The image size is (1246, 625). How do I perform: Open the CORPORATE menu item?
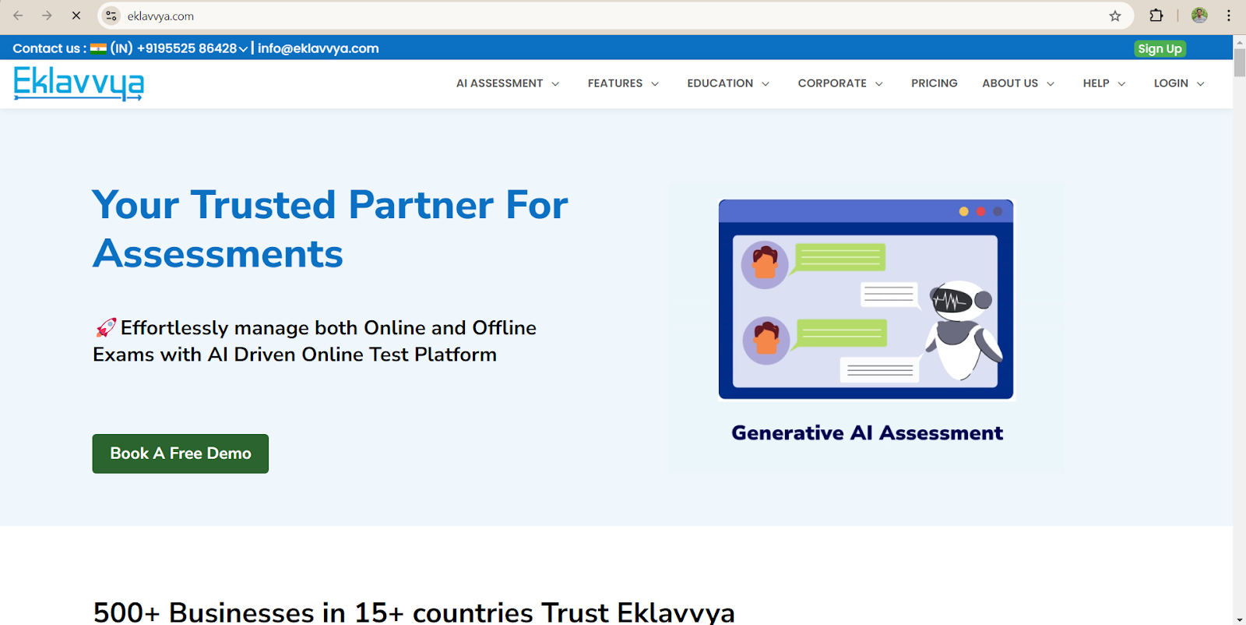(x=832, y=83)
